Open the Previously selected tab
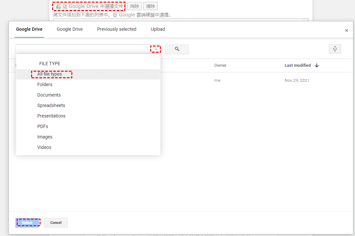 click(116, 29)
